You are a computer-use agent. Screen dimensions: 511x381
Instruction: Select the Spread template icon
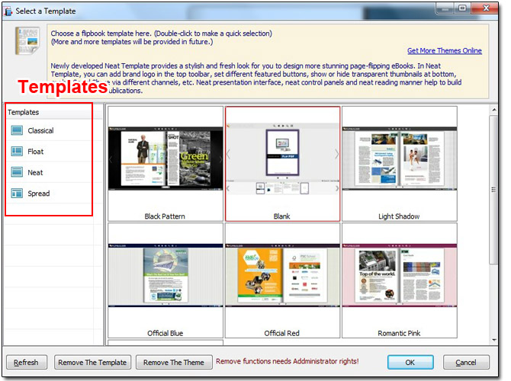pyautogui.click(x=17, y=194)
